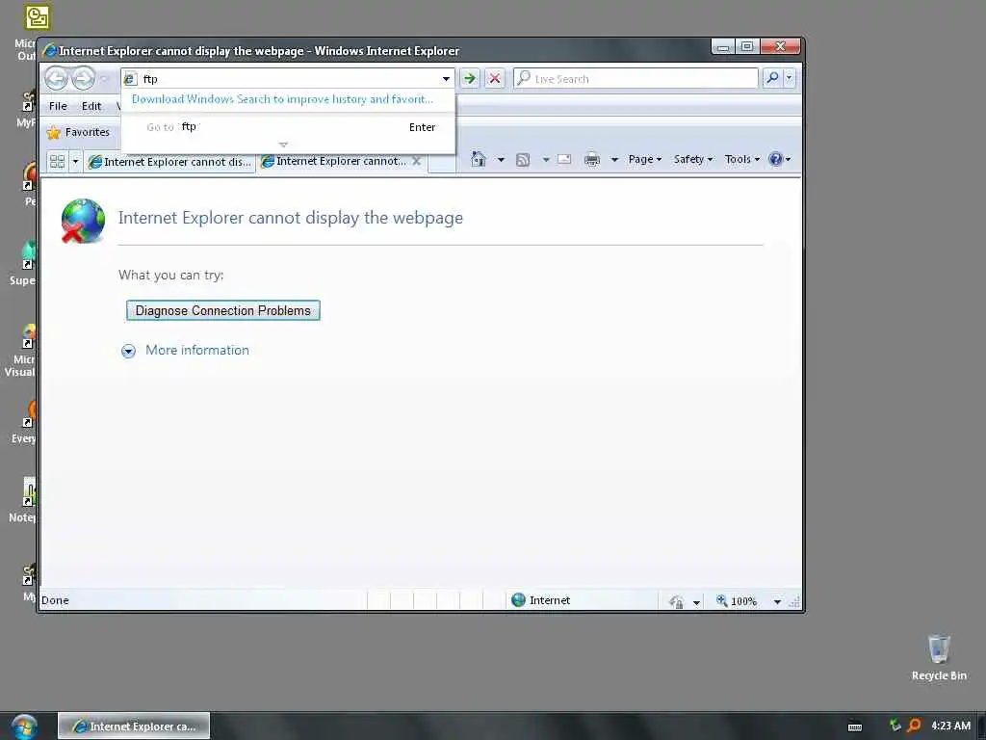Image resolution: width=986 pixels, height=740 pixels.
Task: Click the green Go arrow button
Action: pos(469,79)
